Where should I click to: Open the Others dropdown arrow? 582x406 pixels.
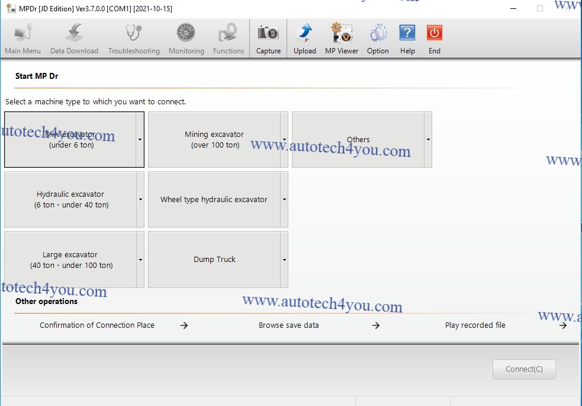click(x=428, y=140)
